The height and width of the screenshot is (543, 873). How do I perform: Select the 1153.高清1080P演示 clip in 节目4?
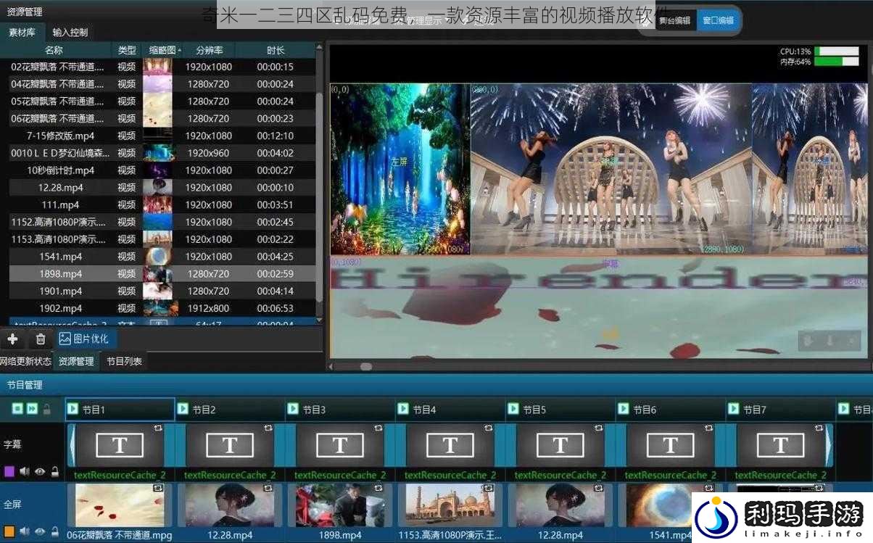point(450,505)
